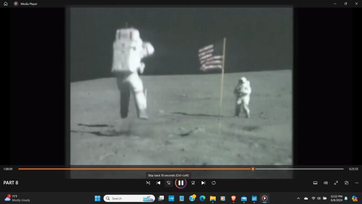Skip to previous track

158,183
